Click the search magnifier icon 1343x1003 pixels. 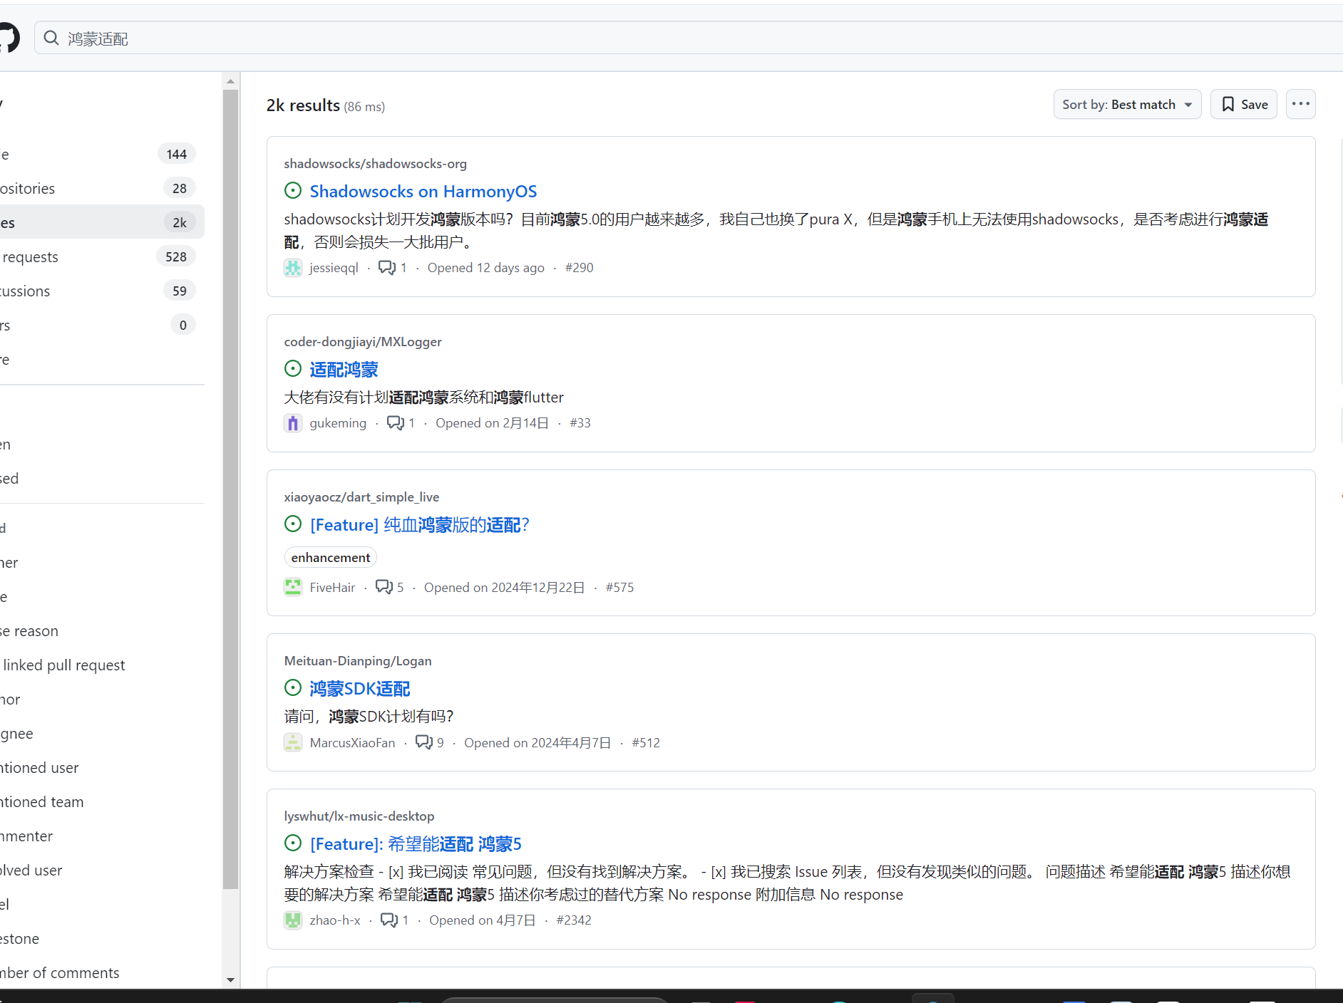[x=51, y=38]
